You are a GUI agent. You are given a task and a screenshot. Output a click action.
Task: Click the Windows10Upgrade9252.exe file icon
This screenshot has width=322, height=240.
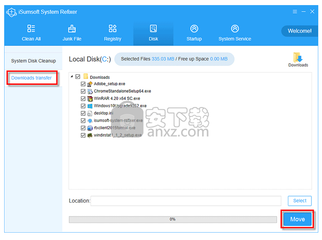[90, 106]
